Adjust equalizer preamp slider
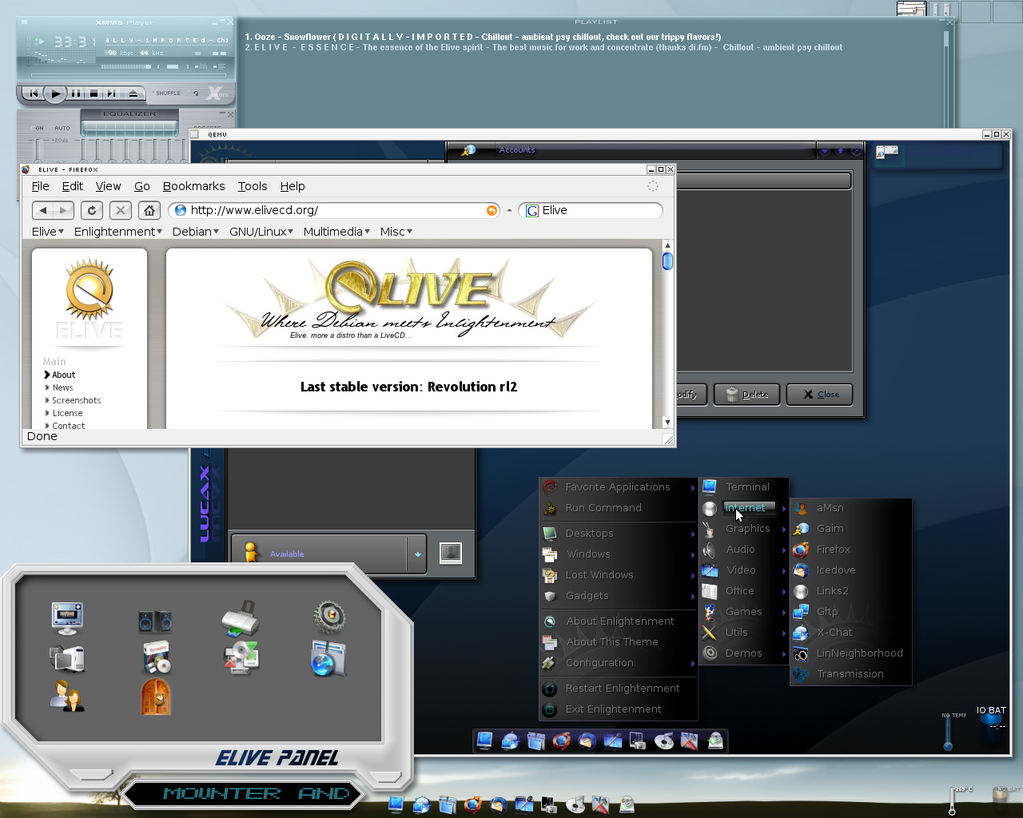The image size is (1023, 818). click(36, 150)
